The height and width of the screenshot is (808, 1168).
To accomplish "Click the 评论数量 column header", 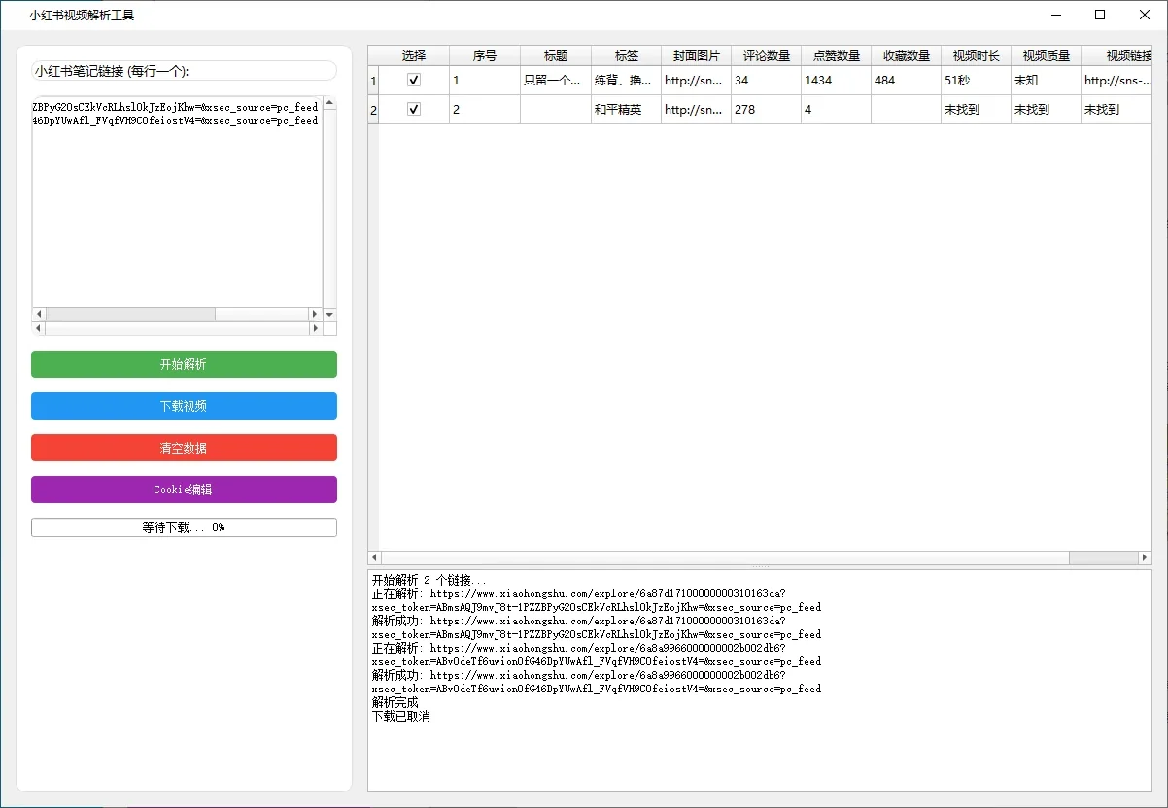I will pos(767,56).
